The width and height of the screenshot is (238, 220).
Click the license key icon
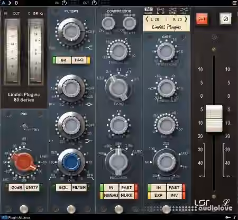(228, 217)
